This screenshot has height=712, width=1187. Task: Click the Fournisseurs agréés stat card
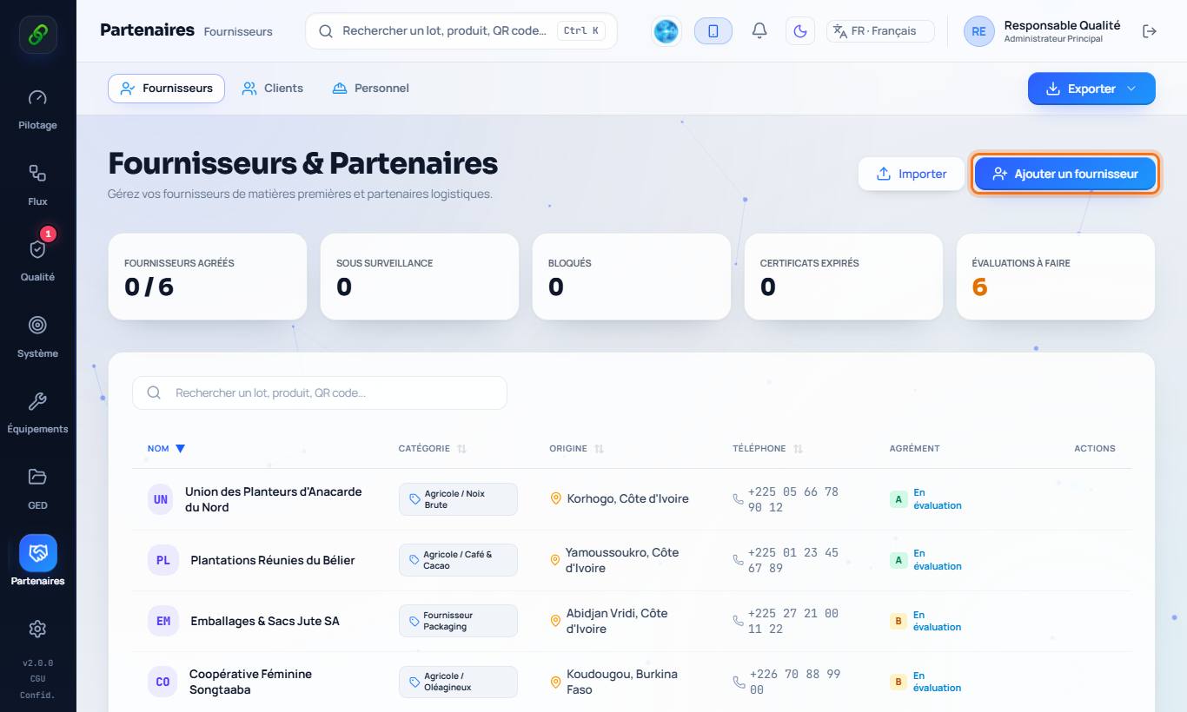[x=208, y=276]
